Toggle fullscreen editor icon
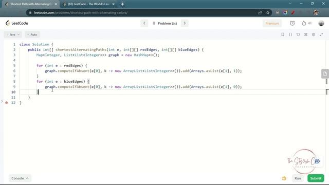 [x=321, y=34]
